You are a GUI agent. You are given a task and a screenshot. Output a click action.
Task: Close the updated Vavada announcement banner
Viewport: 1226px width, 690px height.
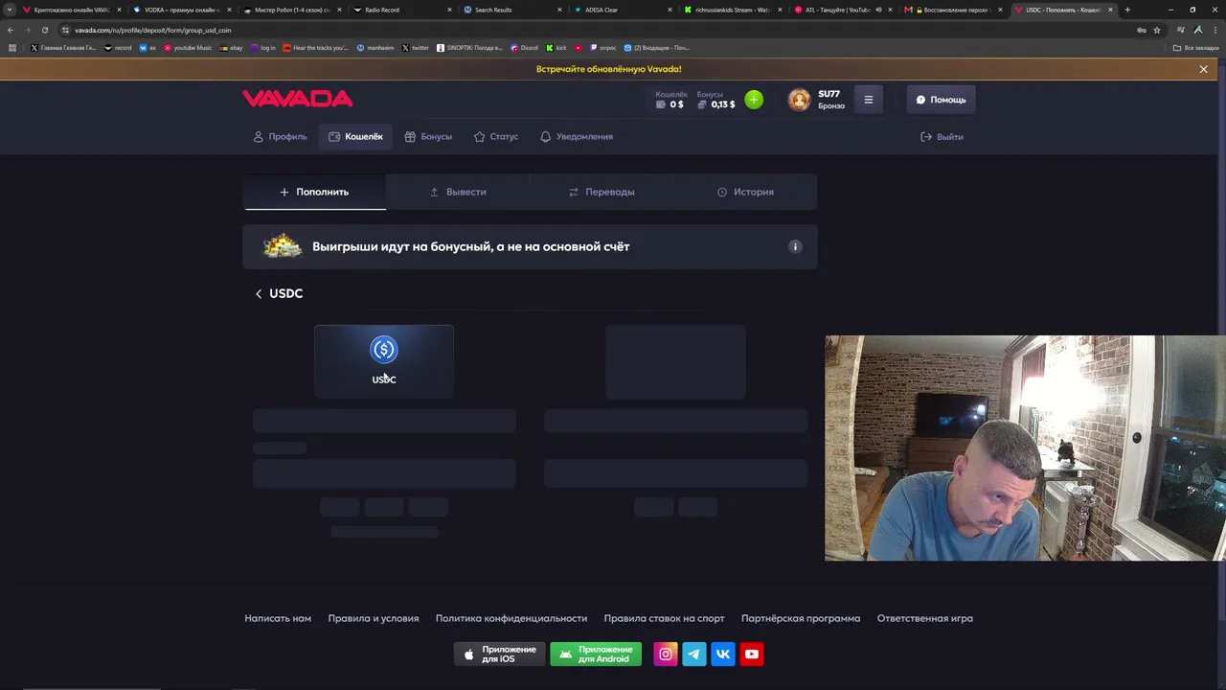tap(1204, 69)
